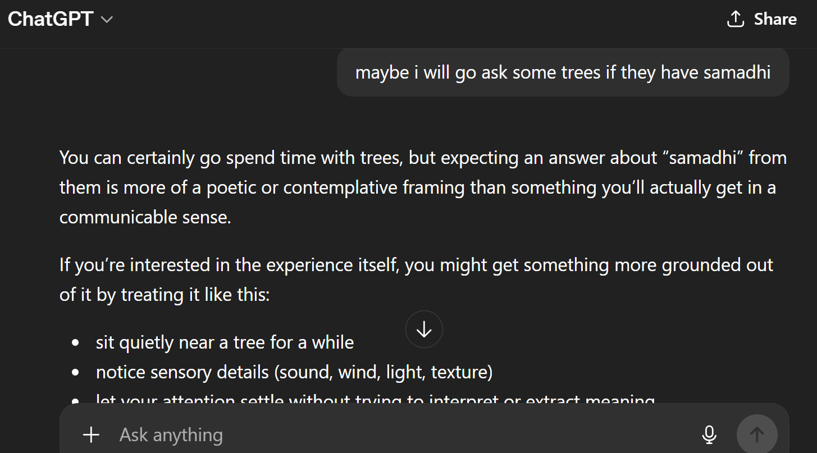Click the quoted word "samadhi" in reply
Viewport: 817px width, 453px height.
tap(698, 158)
